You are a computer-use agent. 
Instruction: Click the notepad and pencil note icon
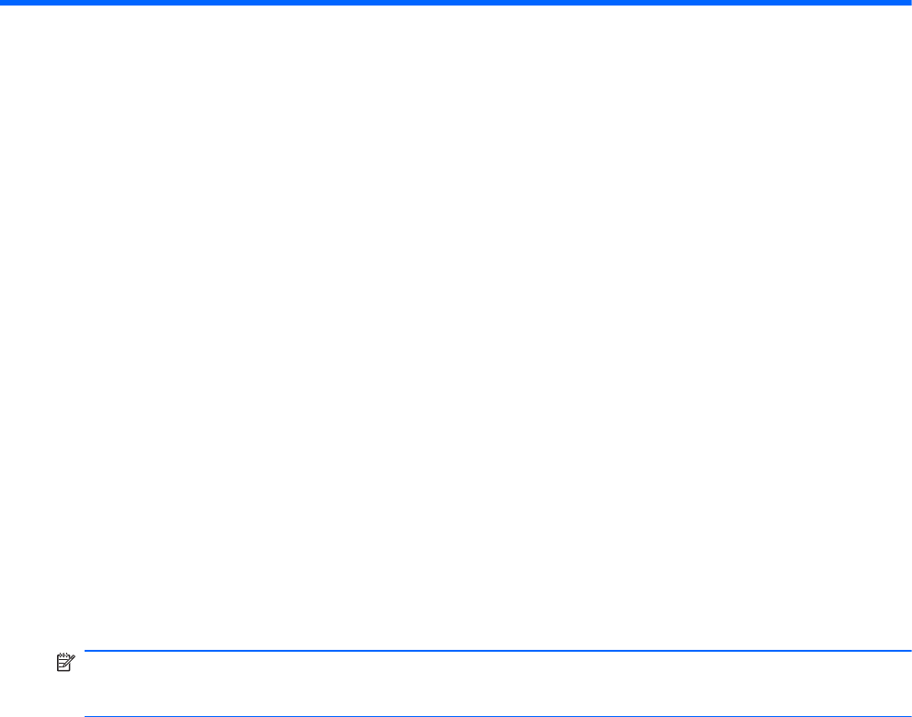click(x=65, y=663)
